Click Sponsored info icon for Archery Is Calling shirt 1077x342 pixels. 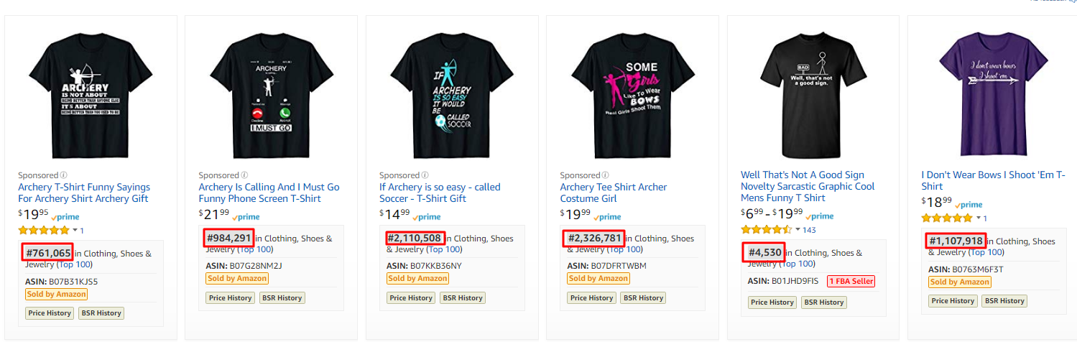pyautogui.click(x=244, y=175)
